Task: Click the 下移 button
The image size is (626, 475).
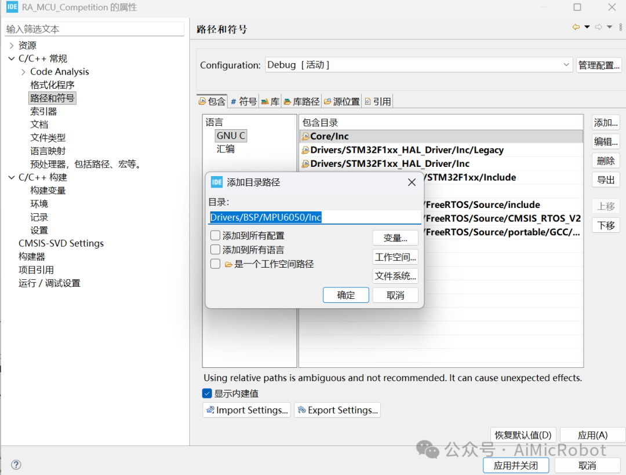Action: (x=606, y=225)
